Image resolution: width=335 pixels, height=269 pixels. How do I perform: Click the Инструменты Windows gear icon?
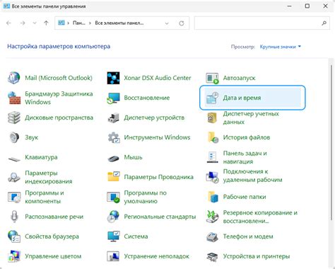click(x=113, y=137)
